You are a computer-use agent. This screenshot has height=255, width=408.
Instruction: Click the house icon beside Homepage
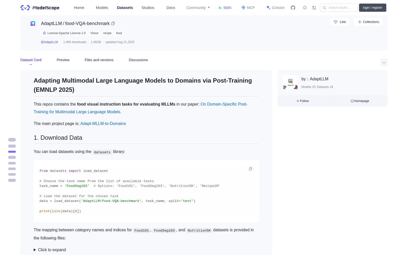[352, 101]
